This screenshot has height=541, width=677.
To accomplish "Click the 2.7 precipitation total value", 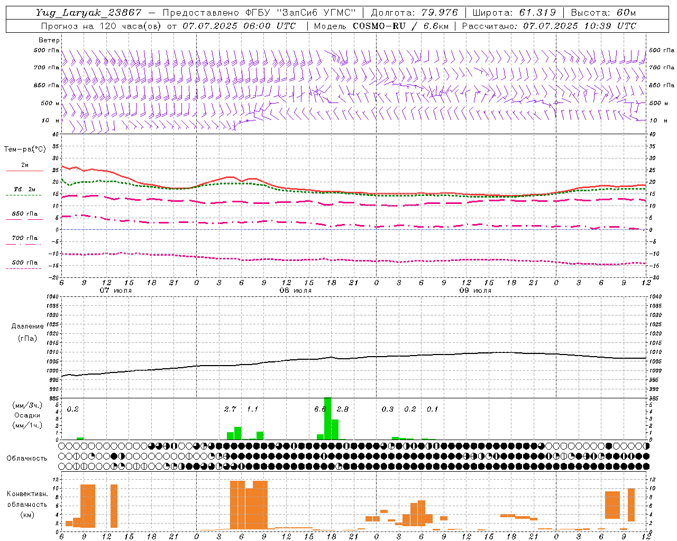I will (x=230, y=409).
